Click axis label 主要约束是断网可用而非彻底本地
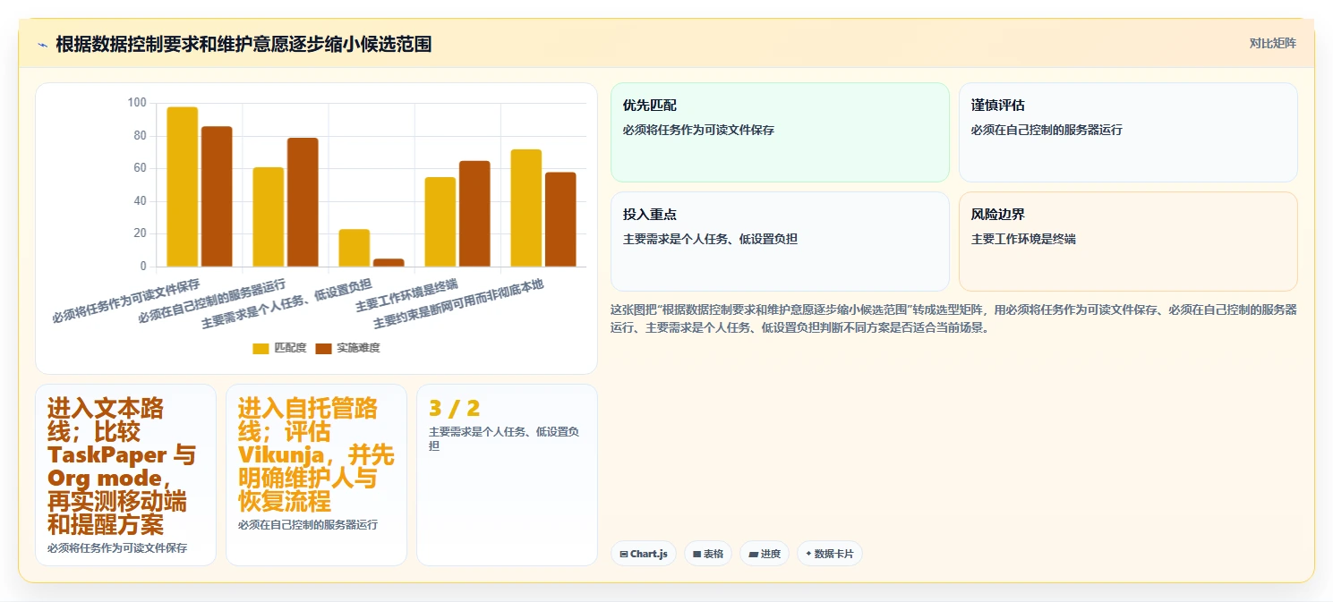This screenshot has height=602, width=1333. tap(458, 303)
